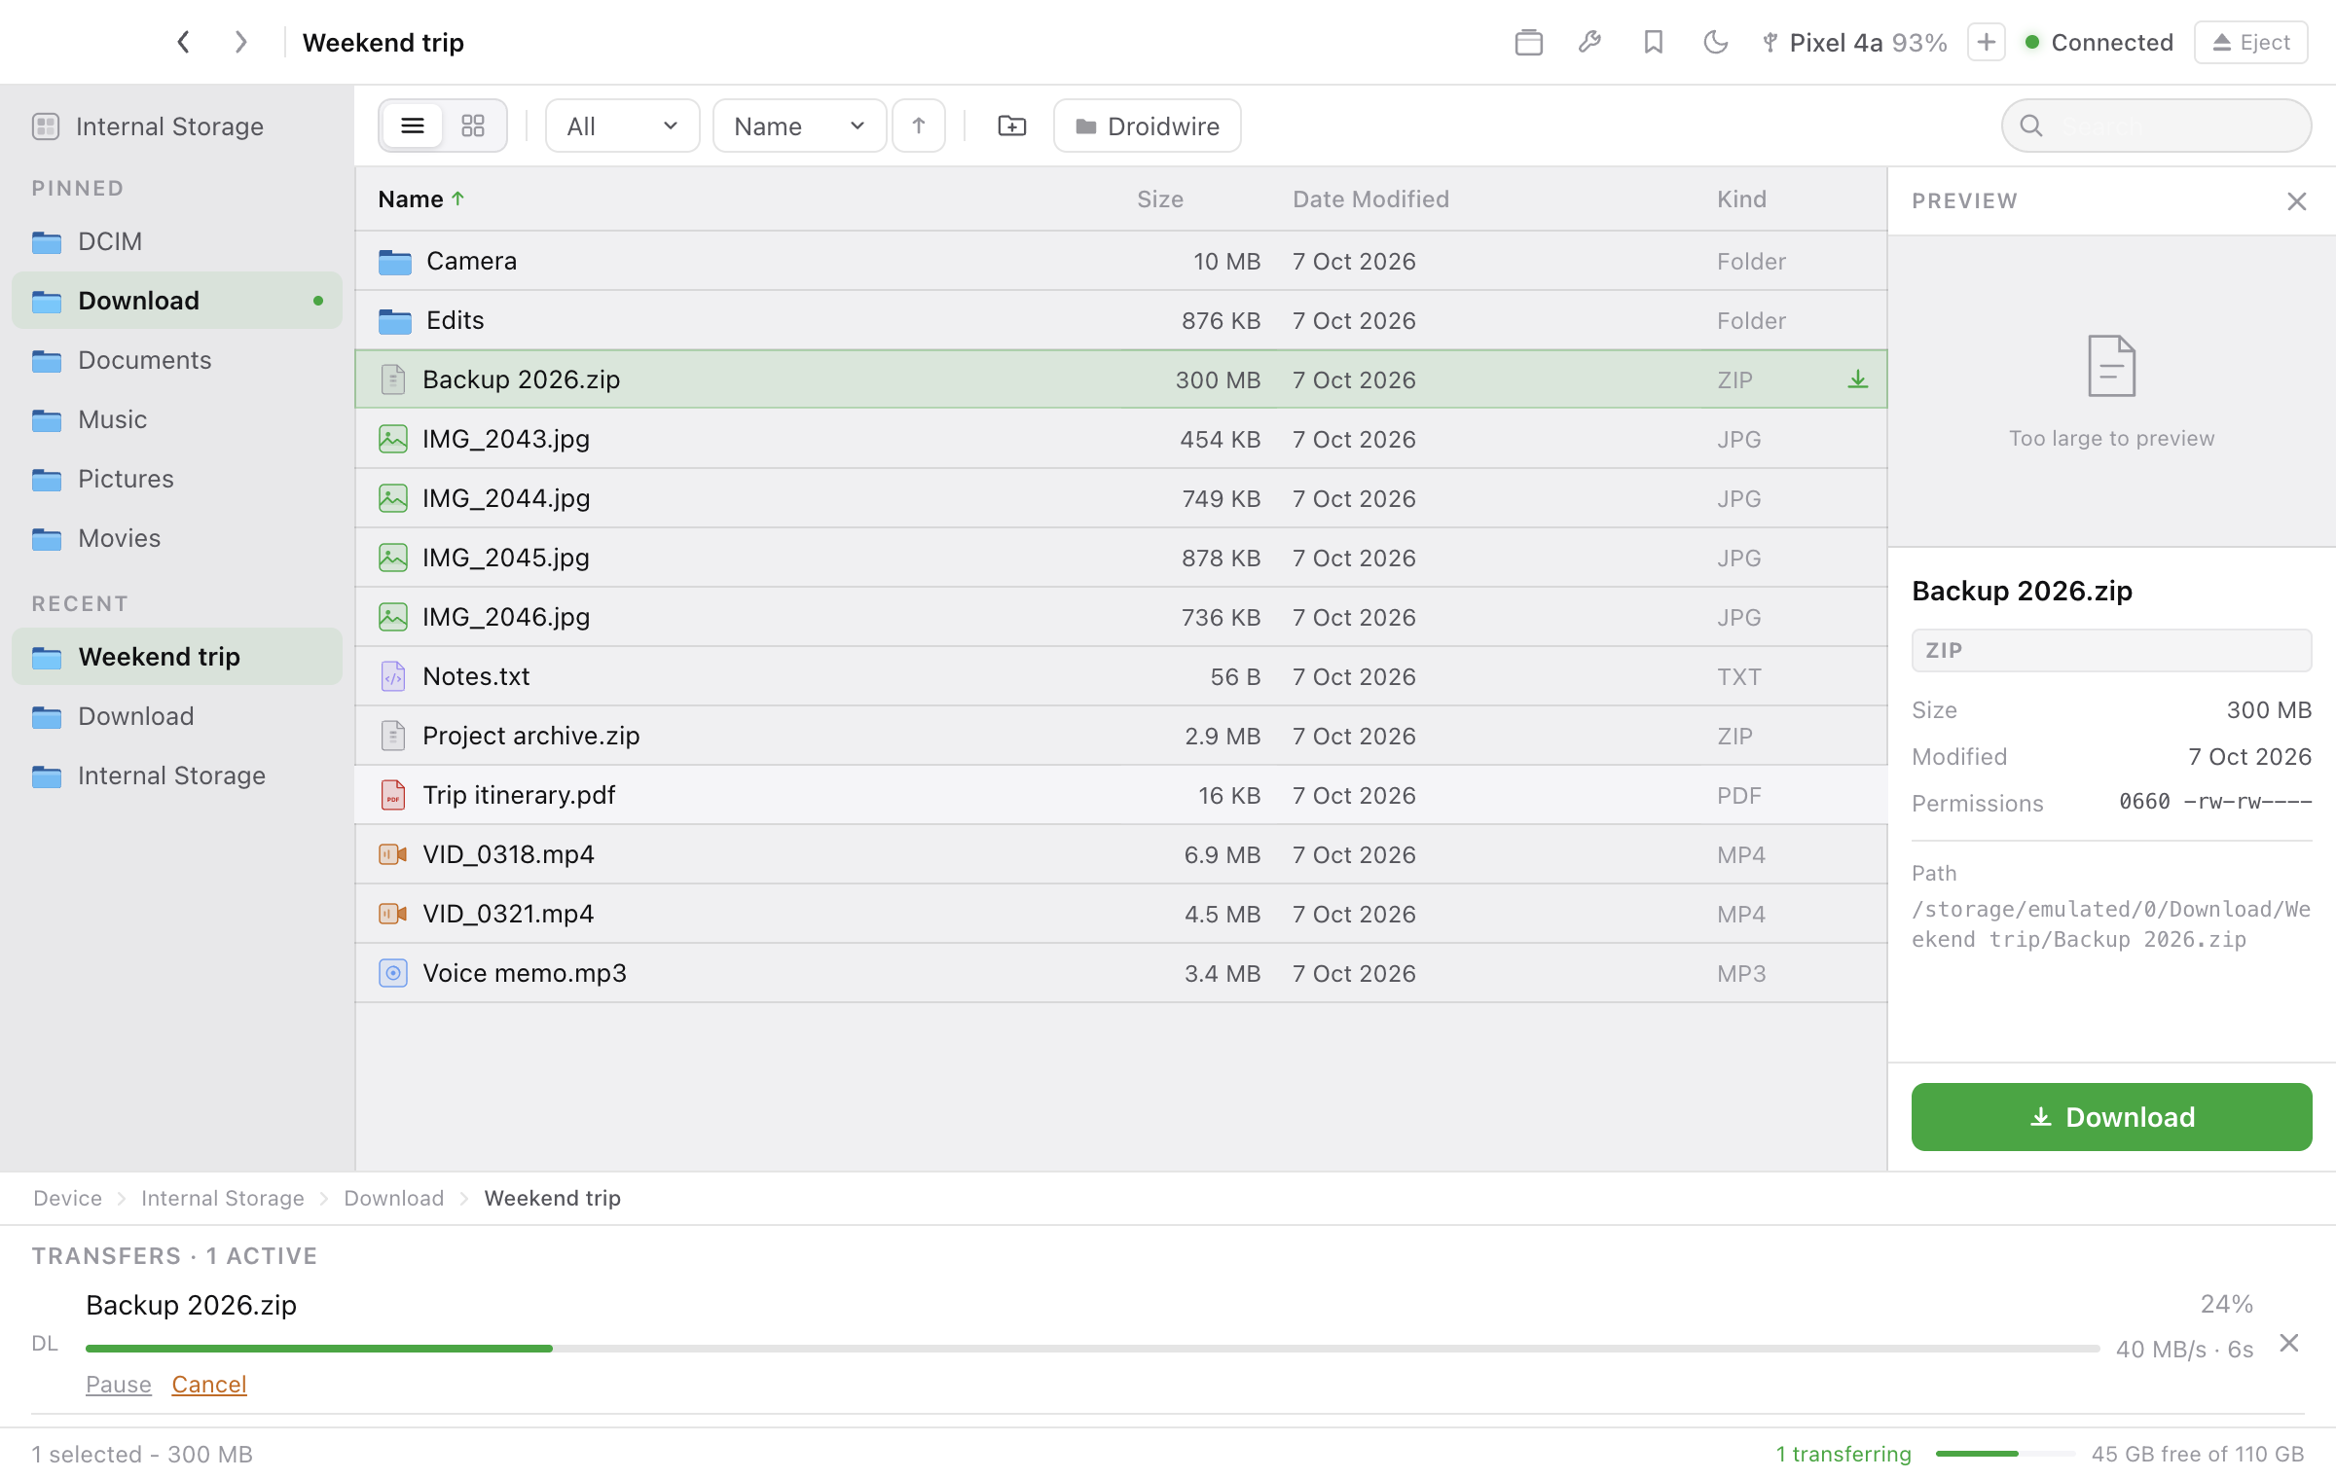The width and height of the screenshot is (2336, 1479).
Task: Click the Backup 2026.zip transfer progress bar
Action: coord(1092,1349)
